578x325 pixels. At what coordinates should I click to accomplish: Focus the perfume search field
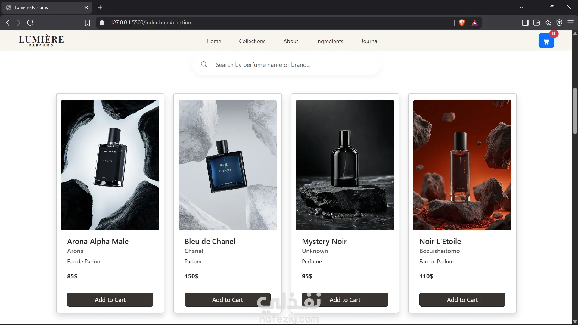(286, 65)
